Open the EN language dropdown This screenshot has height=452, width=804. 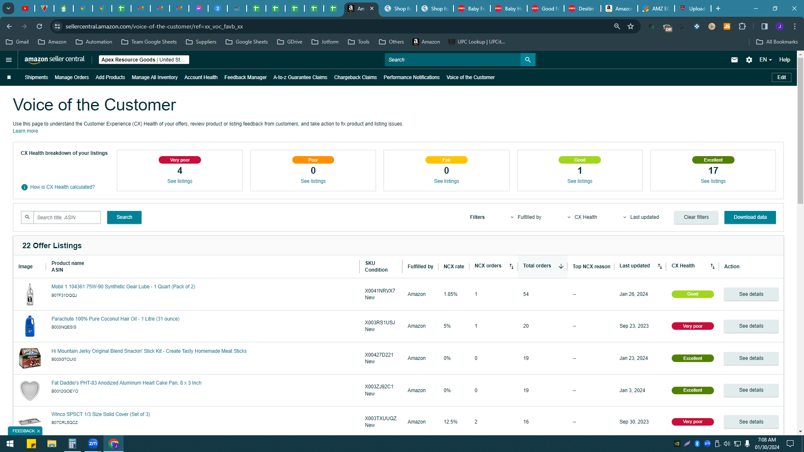pos(765,60)
